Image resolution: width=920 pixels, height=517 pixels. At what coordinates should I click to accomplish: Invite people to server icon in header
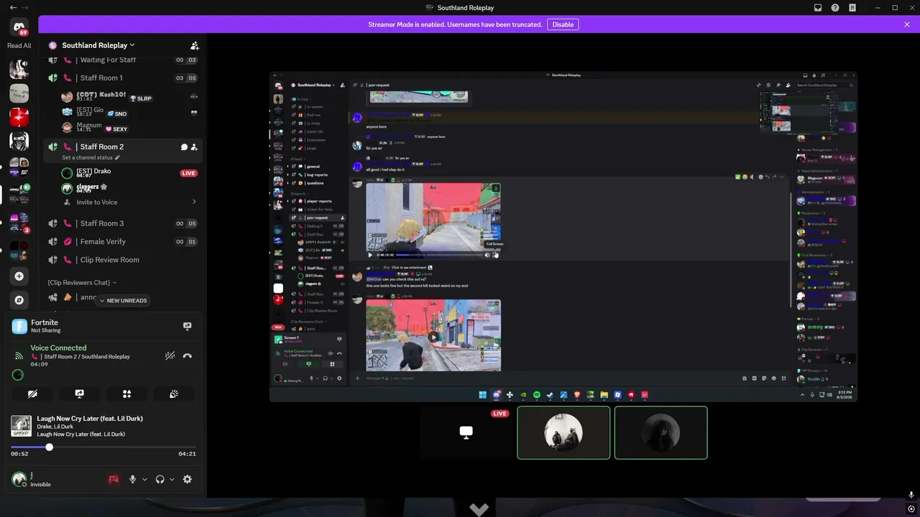(194, 45)
